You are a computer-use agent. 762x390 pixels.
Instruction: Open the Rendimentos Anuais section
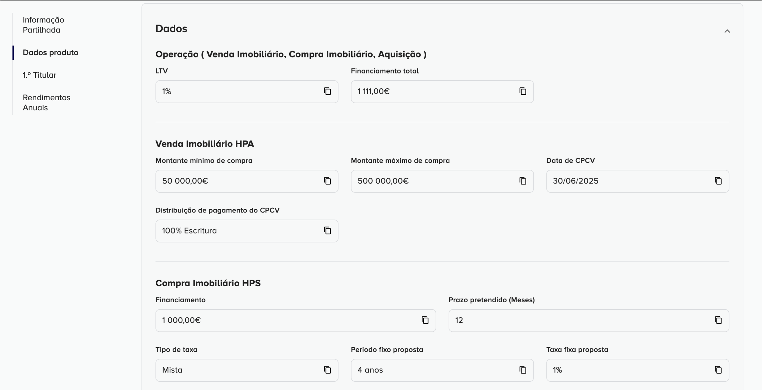pyautogui.click(x=46, y=102)
